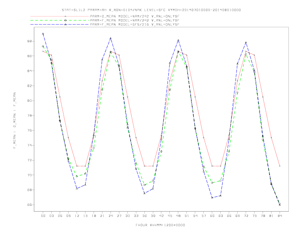This screenshot has height=235, width=305.
Task: Click x-axis forecast hour label 24
Action: [x=111, y=216]
